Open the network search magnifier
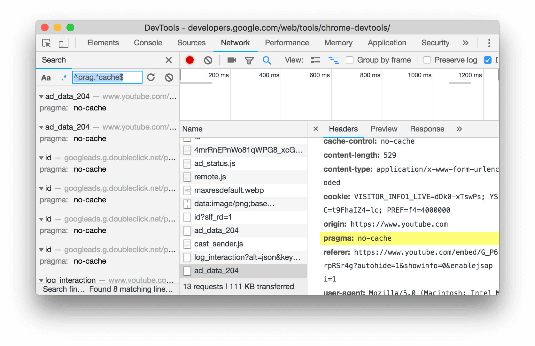535x346 pixels. [x=267, y=60]
